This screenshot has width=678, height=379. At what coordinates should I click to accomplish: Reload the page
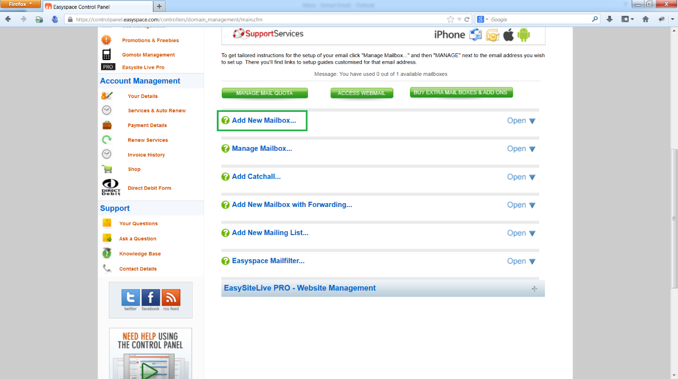[467, 19]
